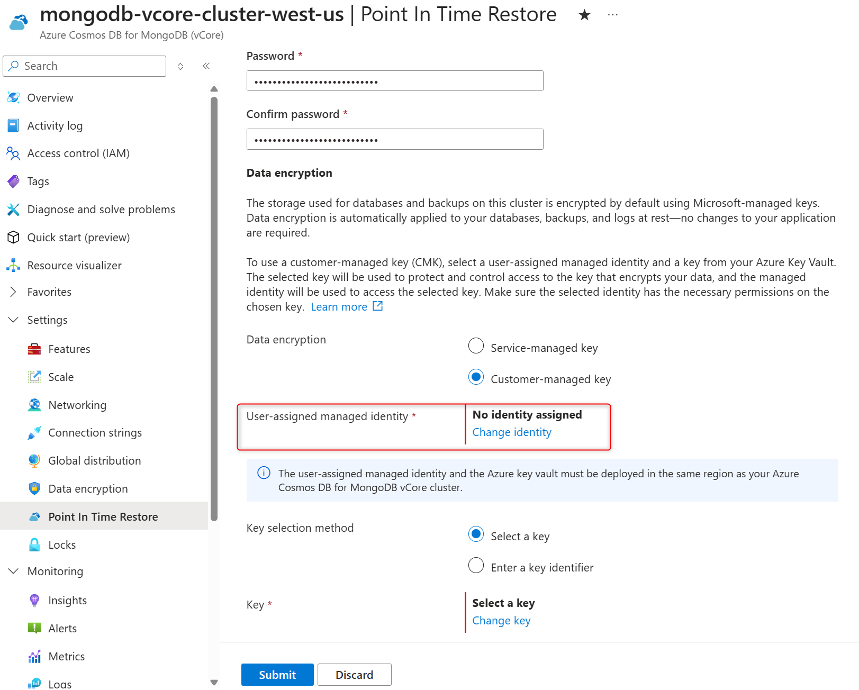This screenshot has width=859, height=690.
Task: Click the Quick start cube icon
Action: [x=13, y=238]
